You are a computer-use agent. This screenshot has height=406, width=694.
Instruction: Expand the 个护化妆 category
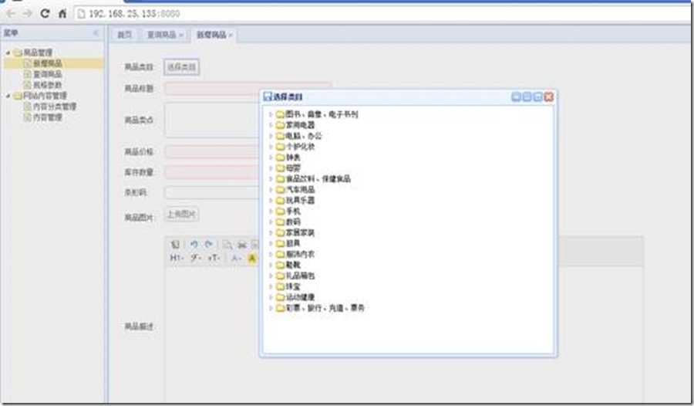tap(271, 147)
